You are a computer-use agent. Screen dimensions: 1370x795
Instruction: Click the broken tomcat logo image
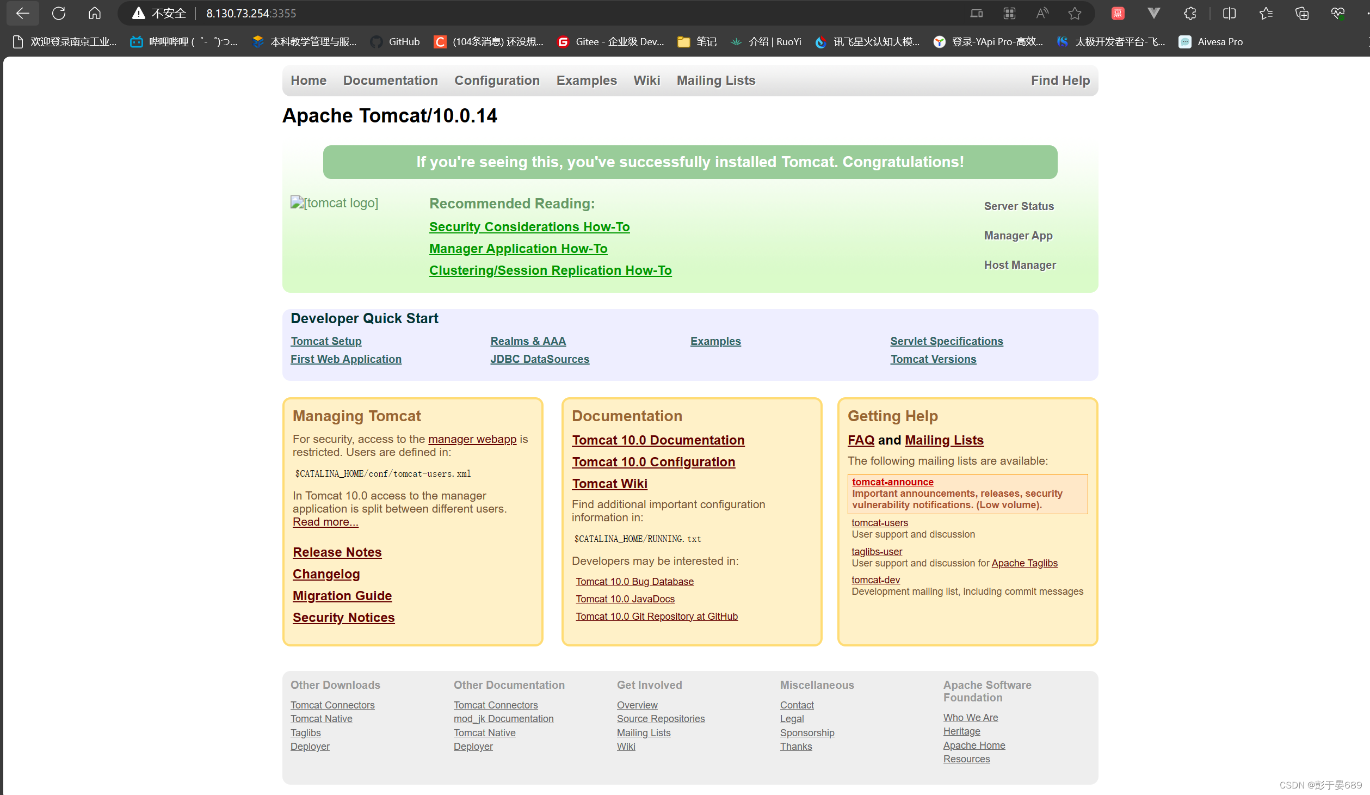pyautogui.click(x=334, y=203)
